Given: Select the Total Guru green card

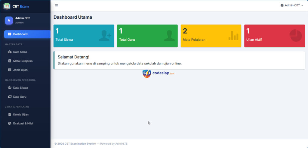Looking at the screenshot, I should point(147,36).
